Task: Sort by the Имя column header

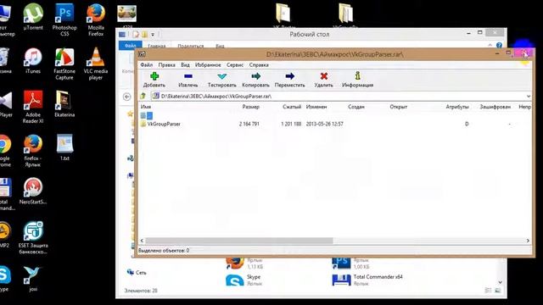Action: (x=146, y=107)
